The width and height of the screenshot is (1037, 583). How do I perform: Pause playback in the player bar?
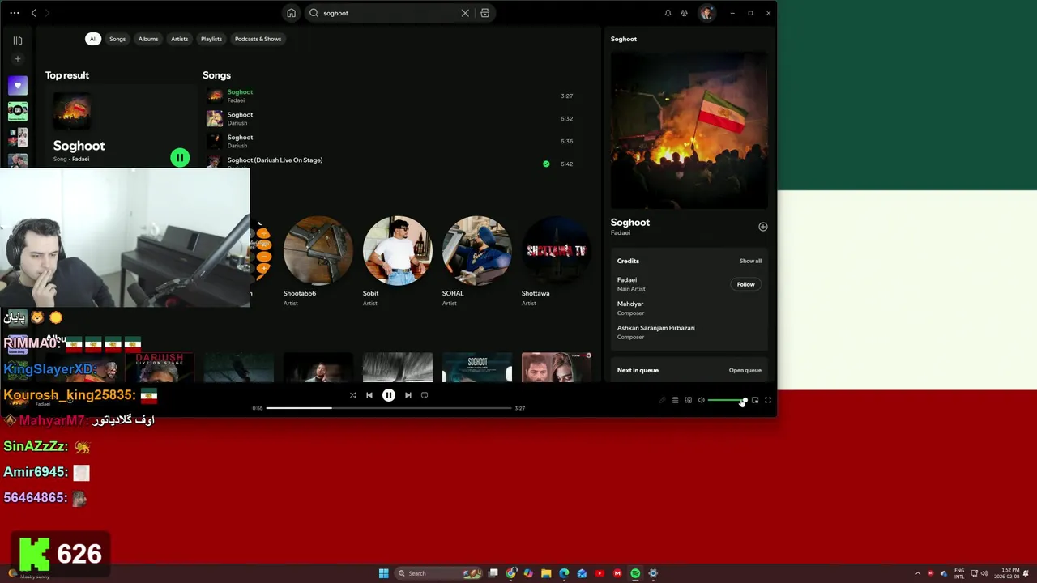[x=389, y=395]
